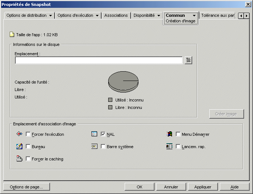
Task: Open the Disponibilité tab dropdown arrow
Action: tap(159, 16)
